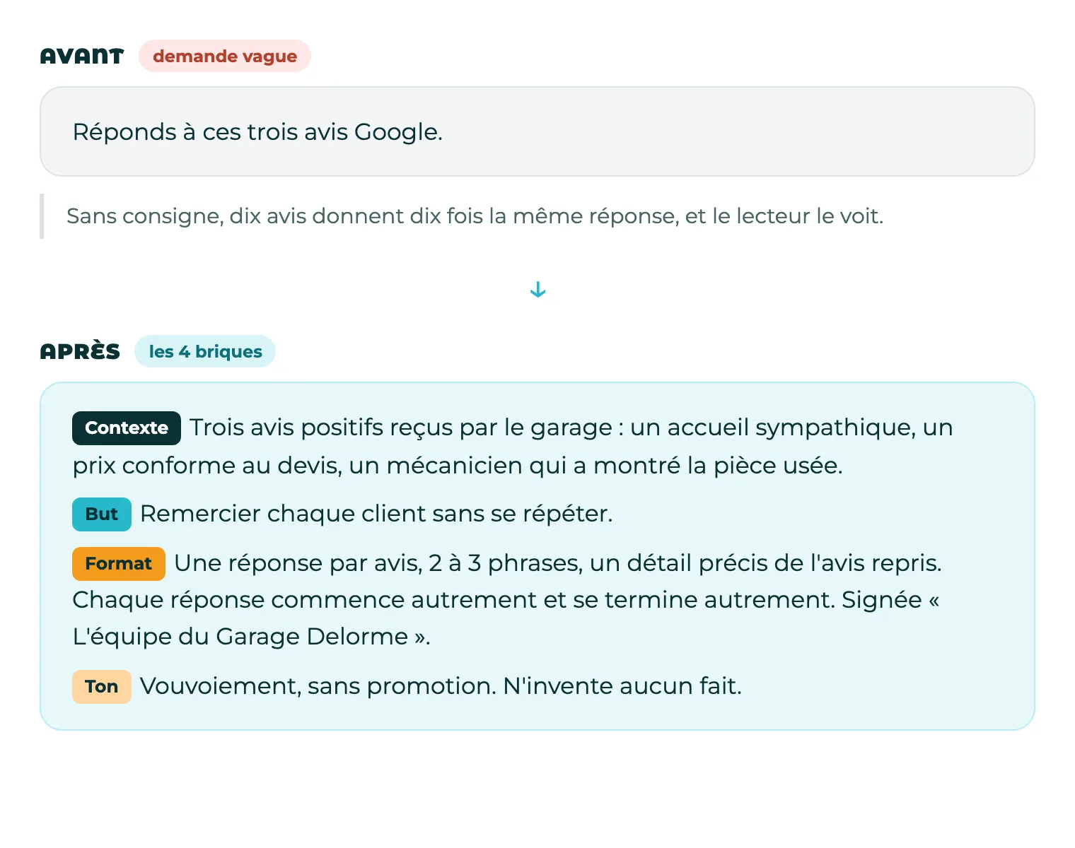This screenshot has height=848, width=1075.
Task: Click the note starting 'Sans consigne, dix avis'
Action: pyautogui.click(x=475, y=216)
